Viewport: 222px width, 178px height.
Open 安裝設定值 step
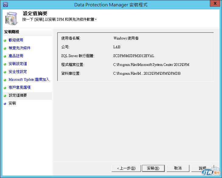tap(18, 64)
